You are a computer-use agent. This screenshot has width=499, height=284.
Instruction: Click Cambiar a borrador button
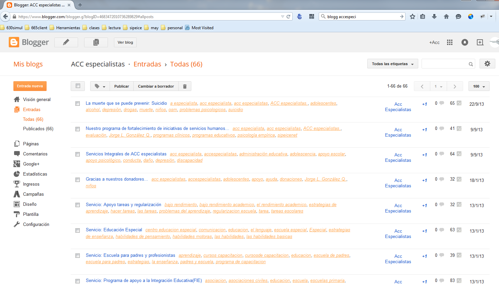156,86
